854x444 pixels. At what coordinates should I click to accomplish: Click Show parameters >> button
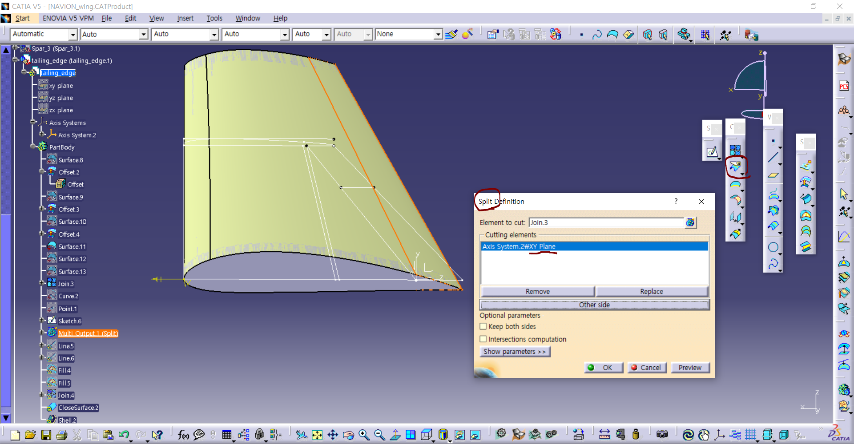point(515,352)
